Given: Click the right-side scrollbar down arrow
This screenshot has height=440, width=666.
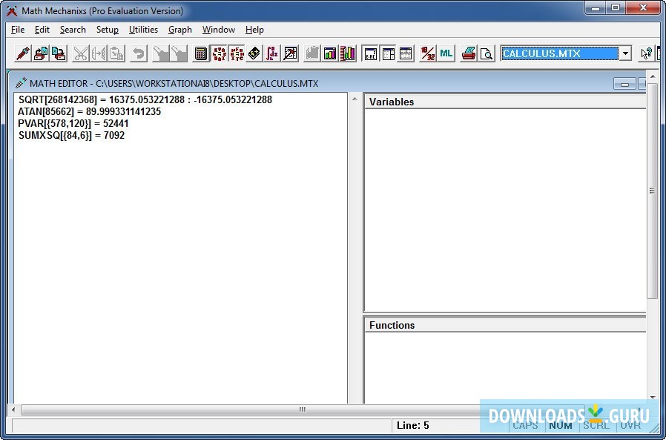Looking at the screenshot, I should tap(653, 398).
